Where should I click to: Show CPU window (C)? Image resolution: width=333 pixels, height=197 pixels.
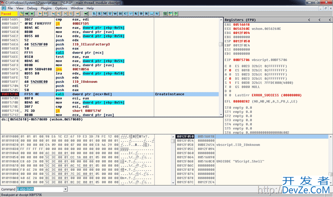(x=126, y=14)
